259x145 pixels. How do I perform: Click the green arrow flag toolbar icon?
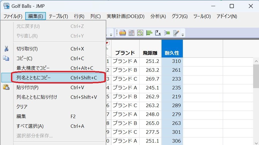tap(167, 33)
